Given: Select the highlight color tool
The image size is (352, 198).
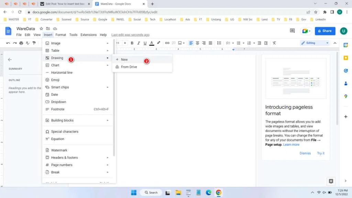Looking at the screenshot, I should pyautogui.click(x=158, y=43).
